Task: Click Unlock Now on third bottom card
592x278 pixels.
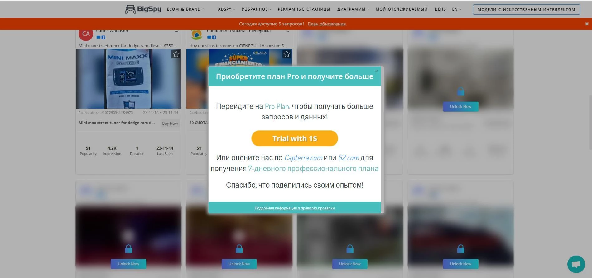Action: pyautogui.click(x=350, y=264)
